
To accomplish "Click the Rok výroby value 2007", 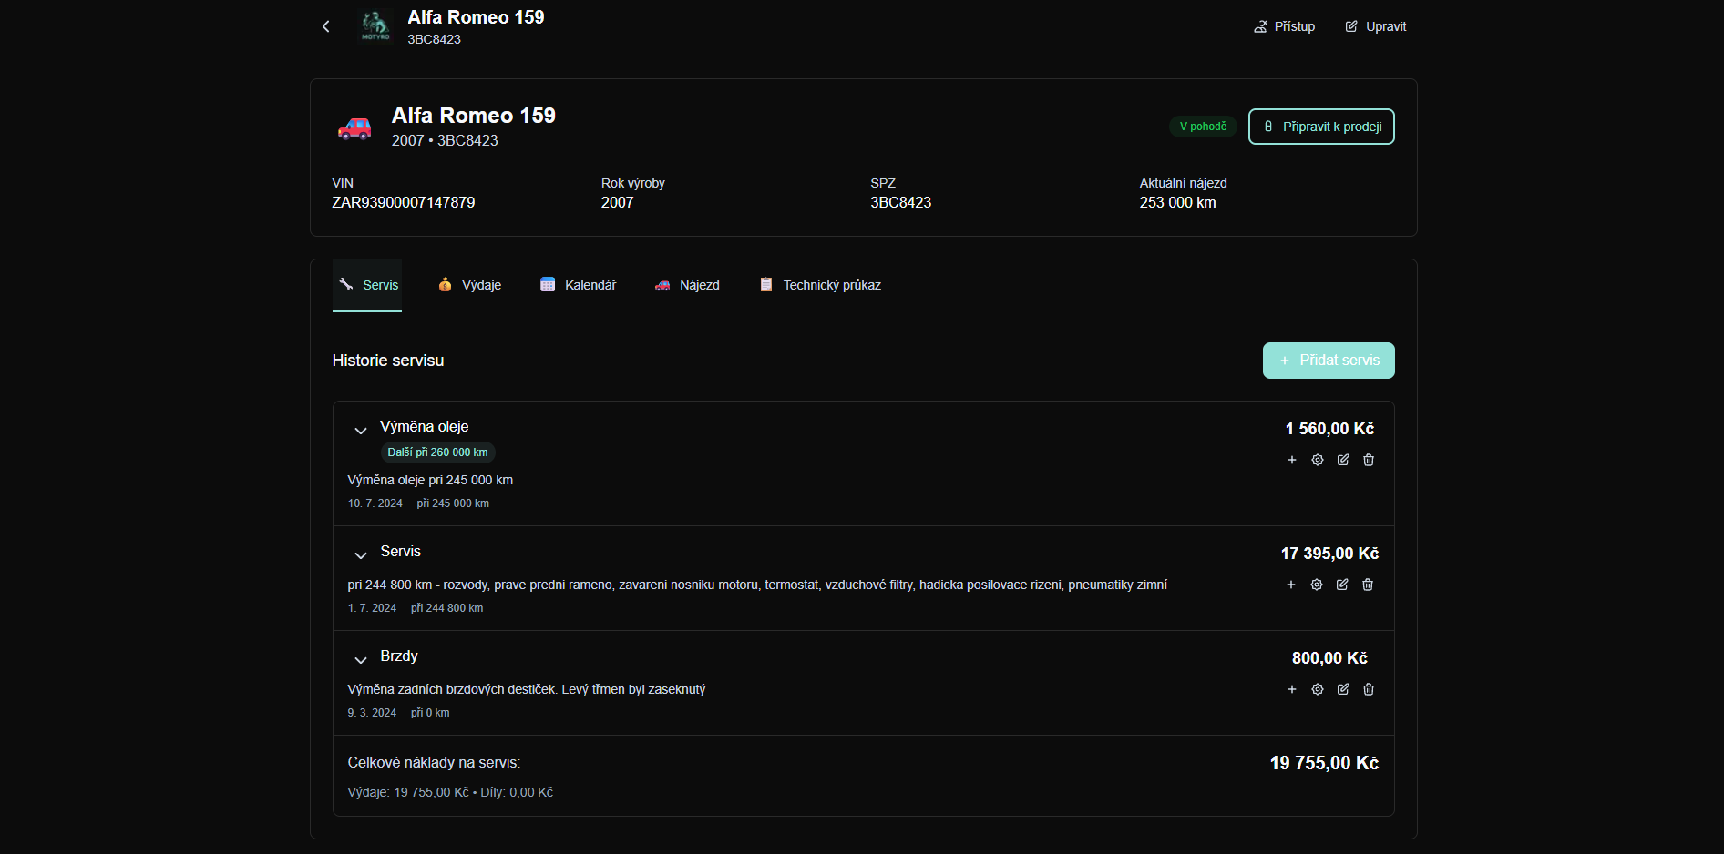I will point(617,202).
